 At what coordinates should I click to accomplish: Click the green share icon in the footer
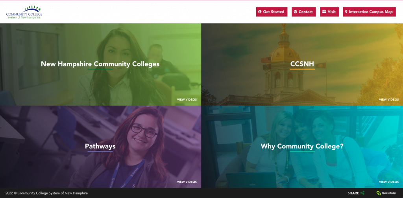pos(362,193)
